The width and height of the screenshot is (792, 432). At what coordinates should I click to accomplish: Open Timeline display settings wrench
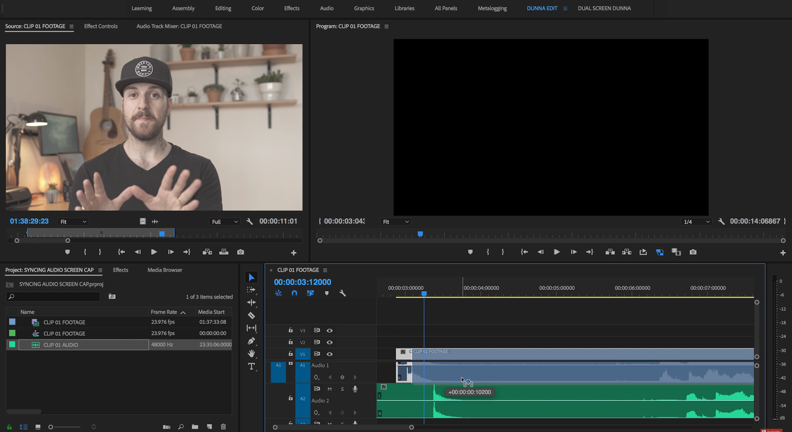[x=343, y=293]
